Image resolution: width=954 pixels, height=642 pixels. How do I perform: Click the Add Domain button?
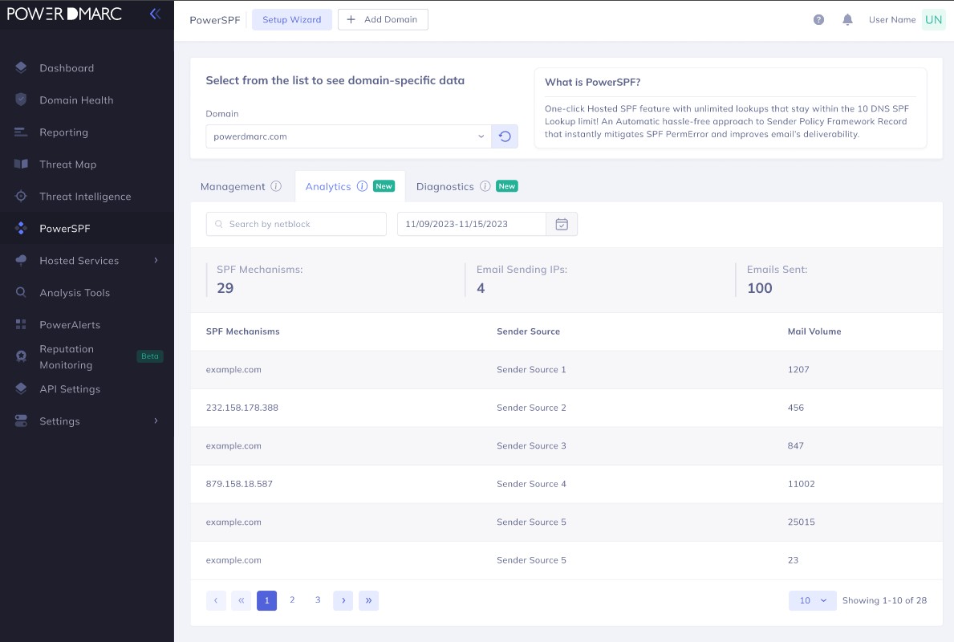(383, 19)
